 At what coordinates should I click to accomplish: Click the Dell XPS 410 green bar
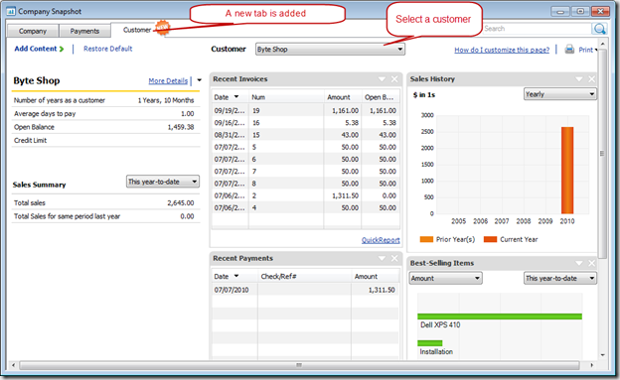pos(500,317)
